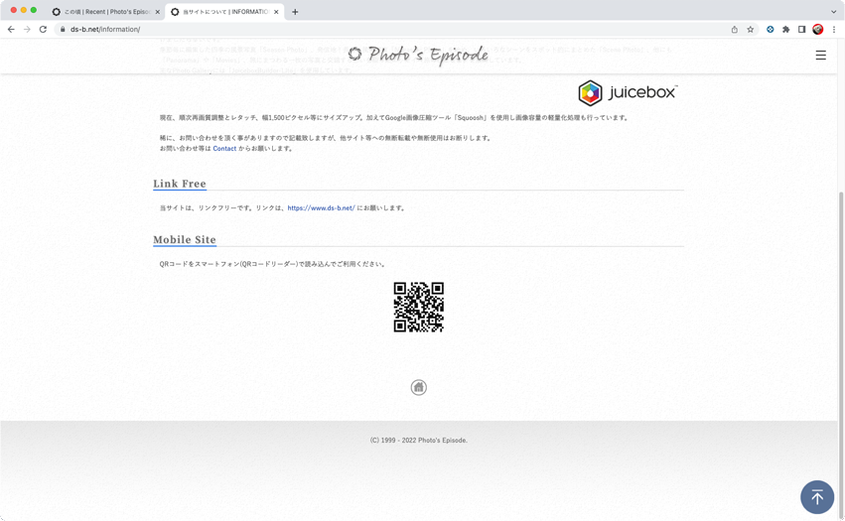Screen dimensions: 845x521
Task: Open the Contact link
Action: 224,149
